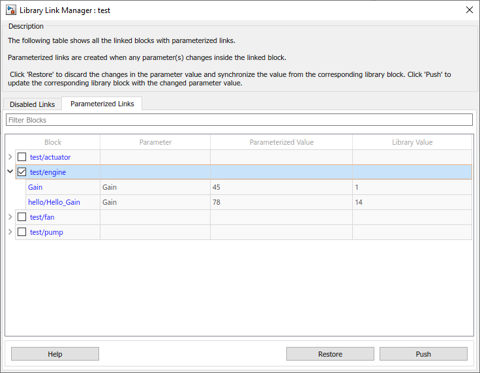480x373 pixels.
Task: Open Help for the link manager
Action: pos(55,354)
